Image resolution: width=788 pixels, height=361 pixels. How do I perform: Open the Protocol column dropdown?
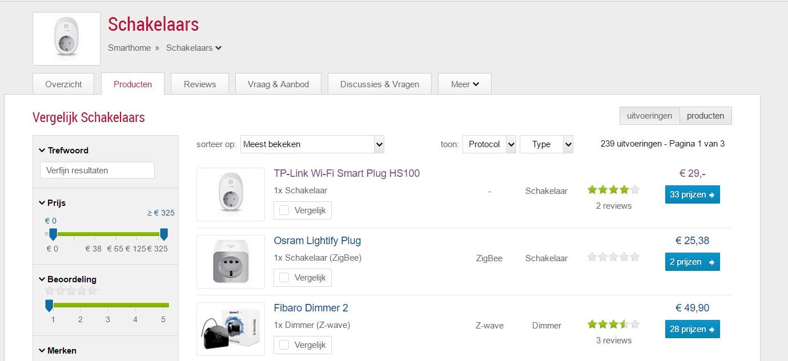click(x=489, y=144)
